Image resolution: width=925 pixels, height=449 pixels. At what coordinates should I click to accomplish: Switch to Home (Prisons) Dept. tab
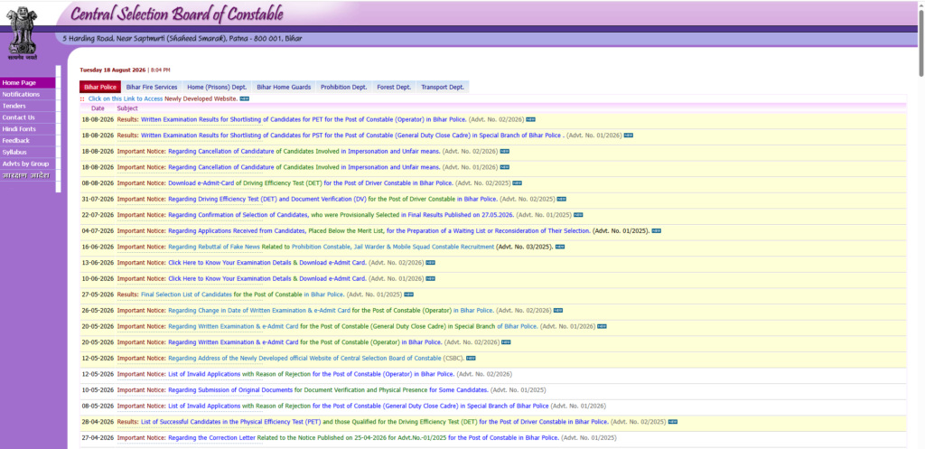[x=217, y=87]
